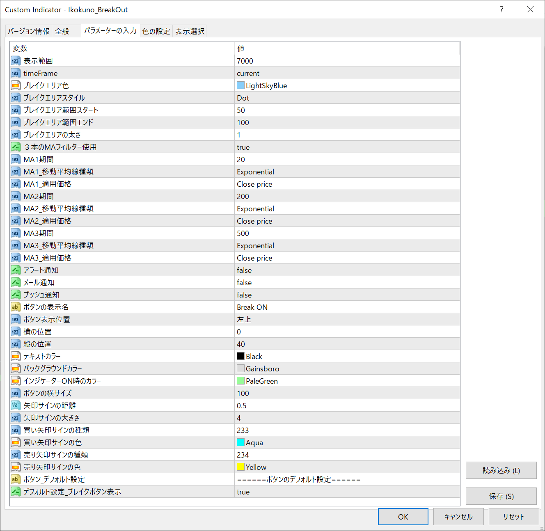This screenshot has width=545, height=531.
Task: Click the 読み込み (L) button
Action: tap(501, 470)
